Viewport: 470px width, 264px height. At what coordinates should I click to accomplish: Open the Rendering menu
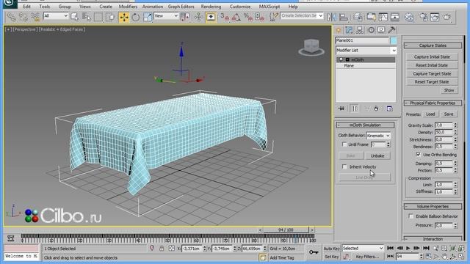coord(211,7)
